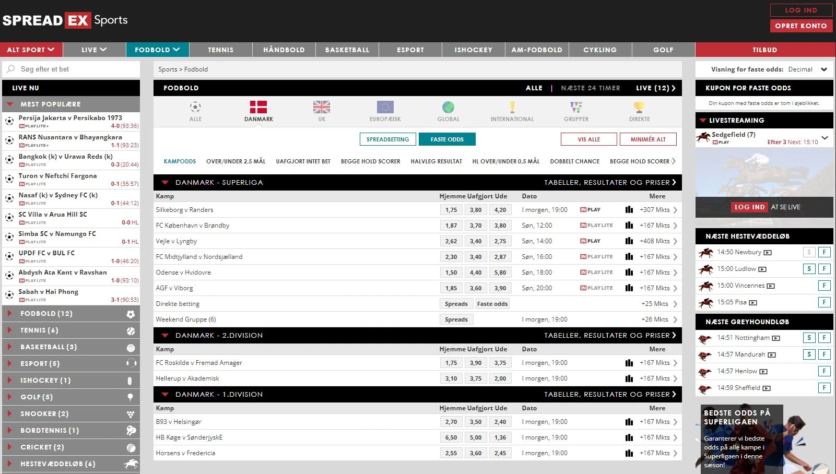The width and height of the screenshot is (836, 474).
Task: Select the International trophy filter
Action: click(x=512, y=107)
